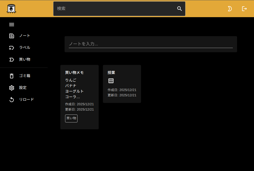This screenshot has height=171, width=254.
Task: Open the ゴミ箱 trash icon
Action: pos(12,76)
